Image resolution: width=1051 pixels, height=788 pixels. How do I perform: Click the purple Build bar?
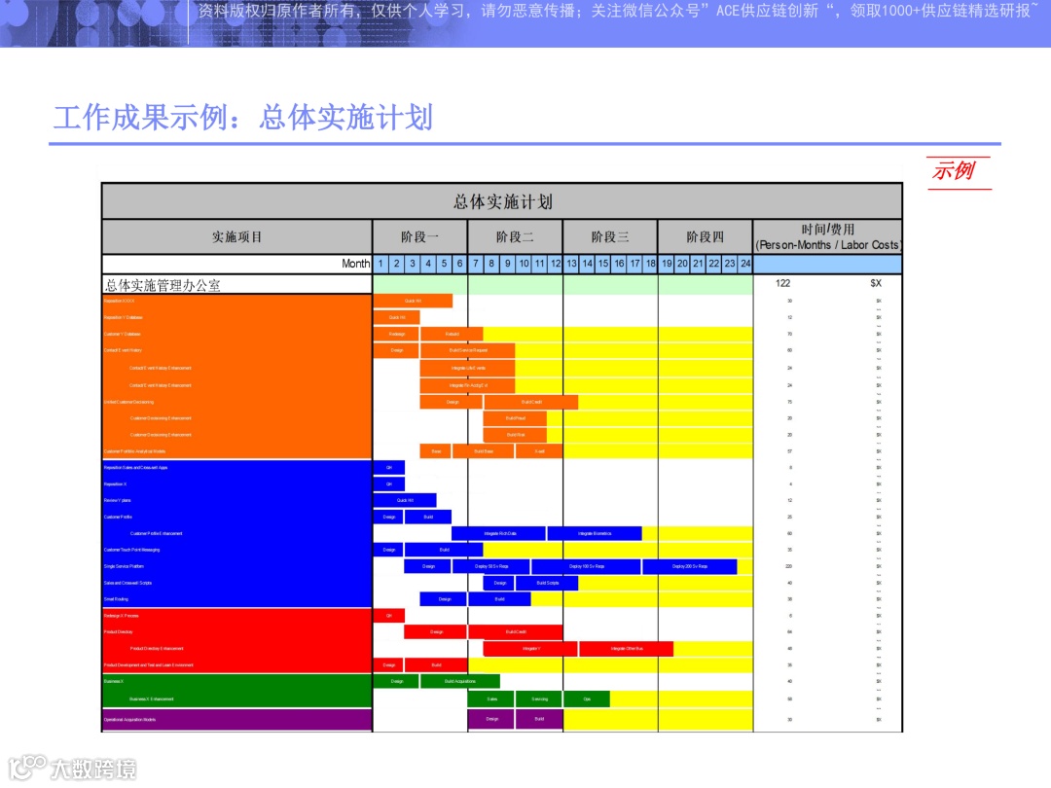539,719
